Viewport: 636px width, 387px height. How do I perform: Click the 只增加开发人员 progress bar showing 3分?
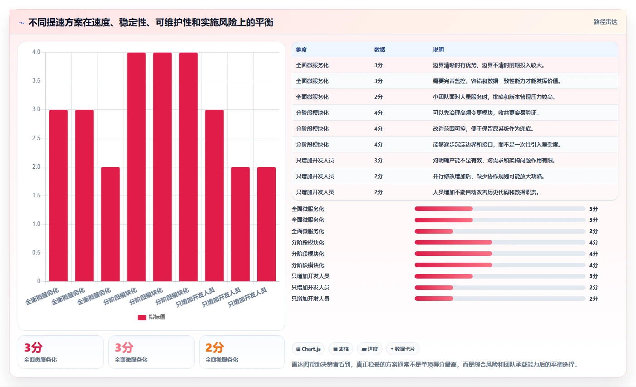tap(500, 276)
